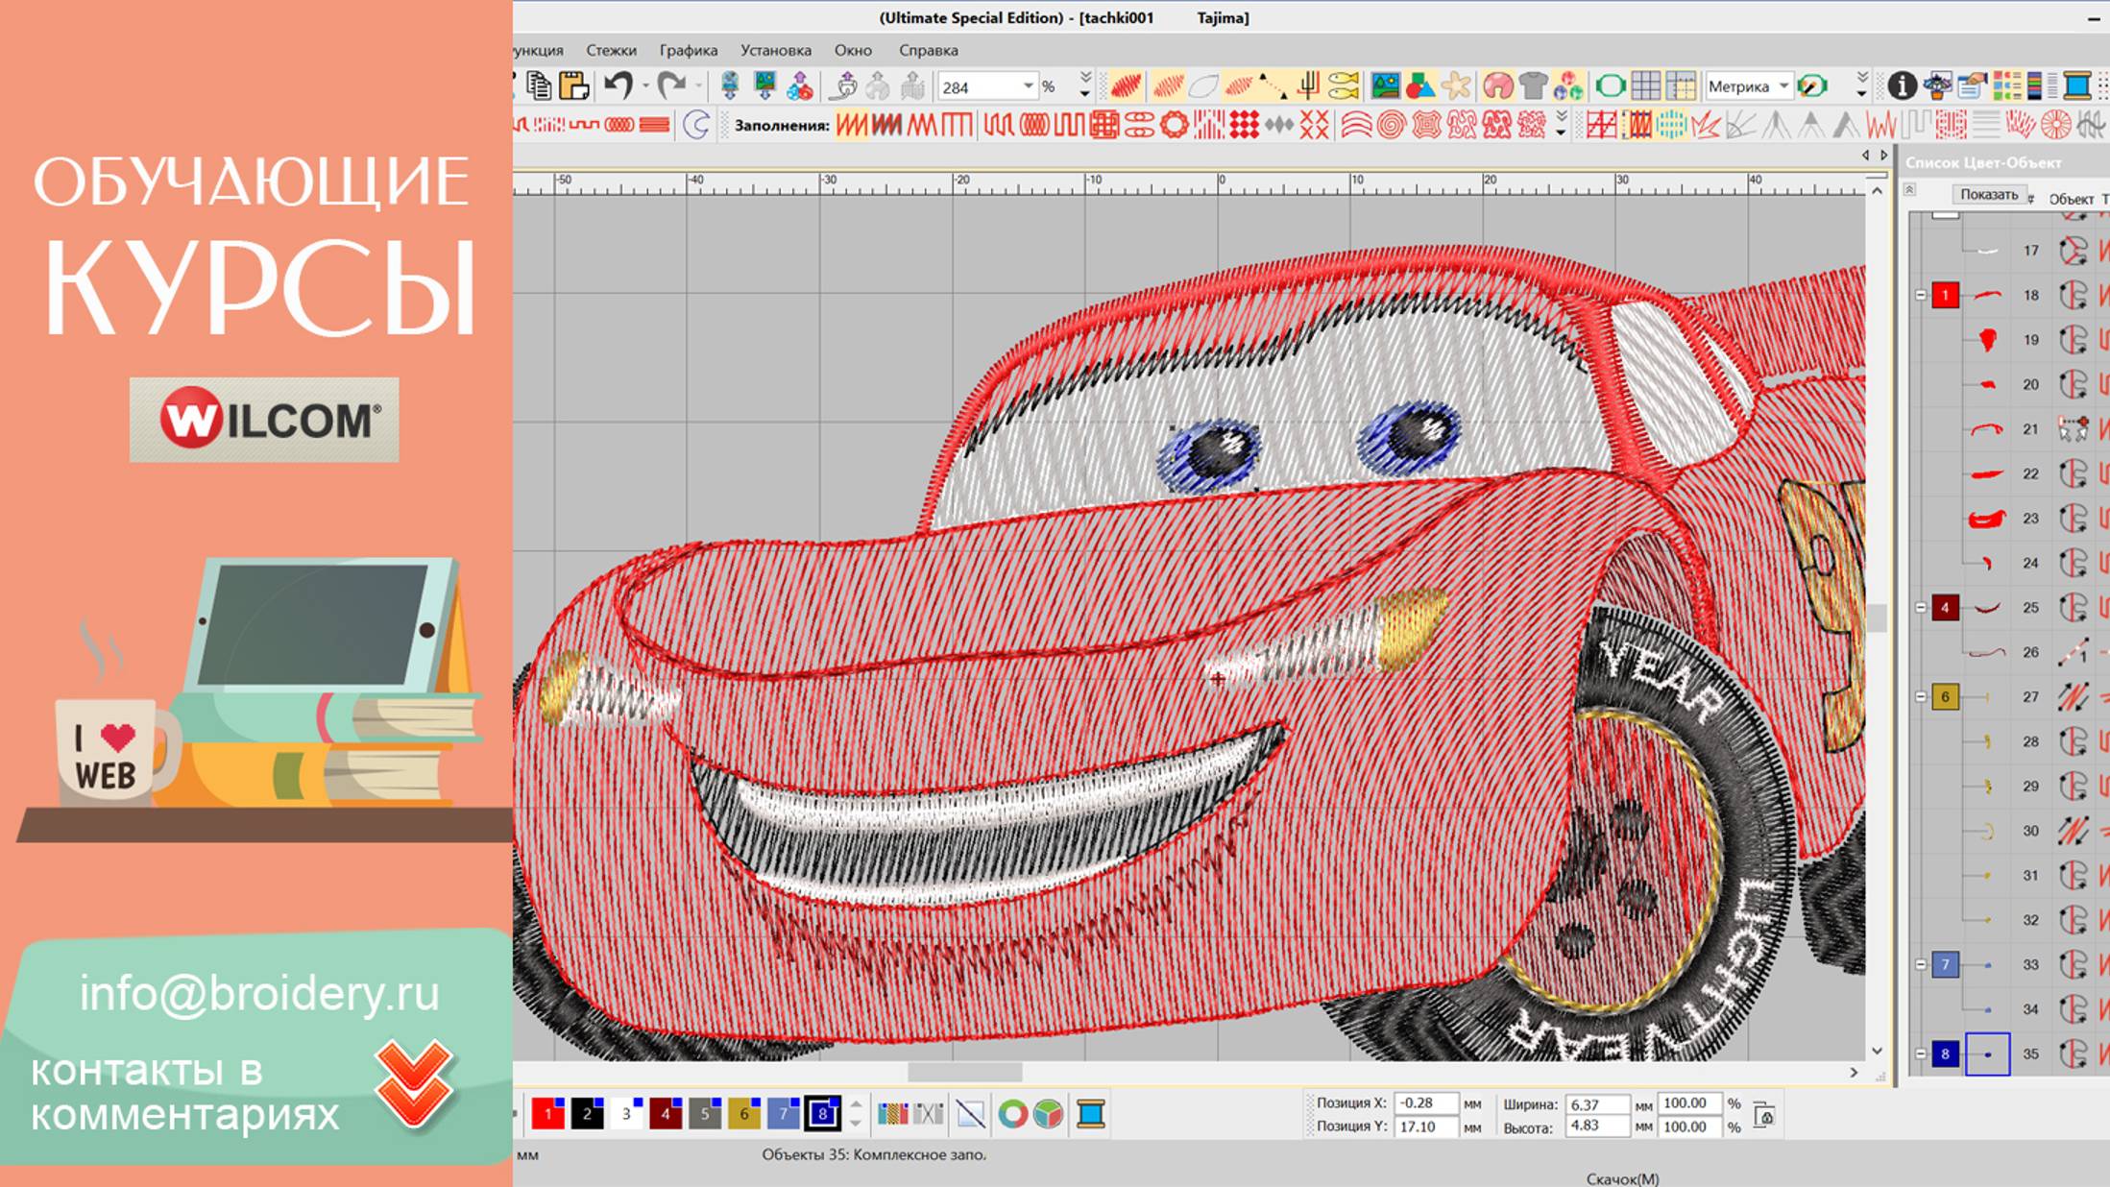
Task: Select object 23 row in list
Action: (x=2029, y=519)
